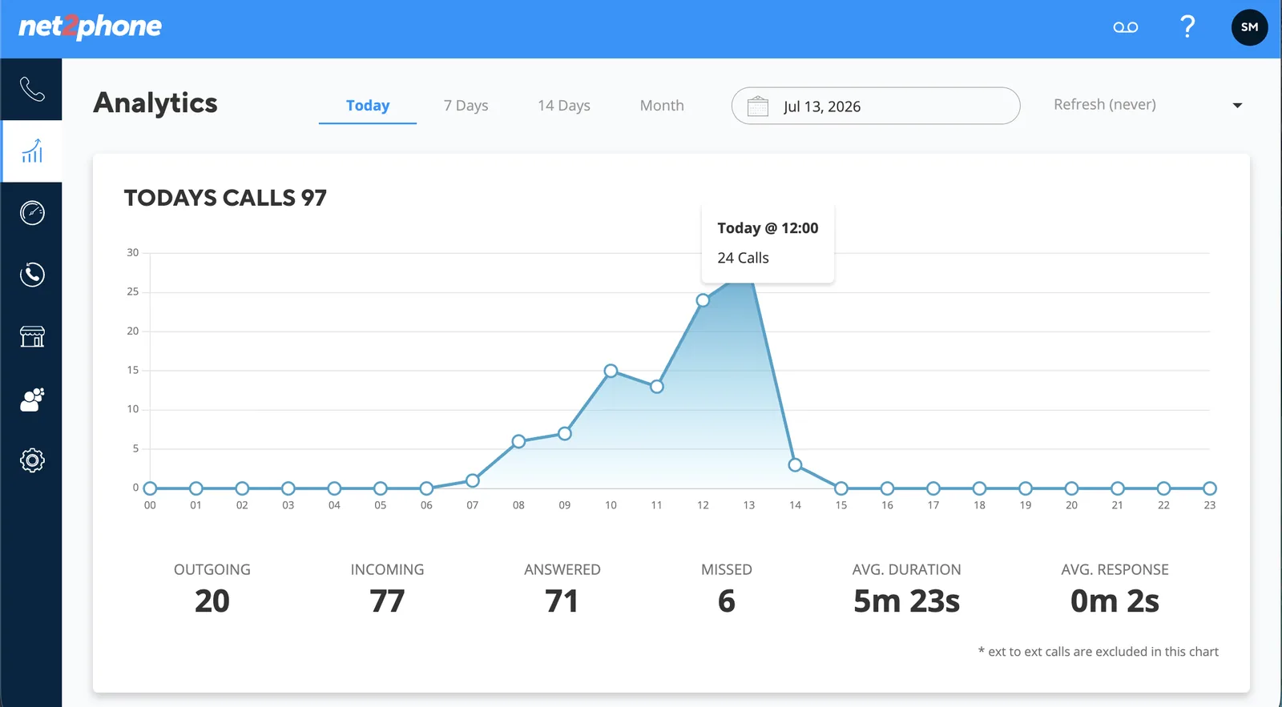Switch to the 7 Days tab
The width and height of the screenshot is (1282, 707).
click(x=466, y=106)
